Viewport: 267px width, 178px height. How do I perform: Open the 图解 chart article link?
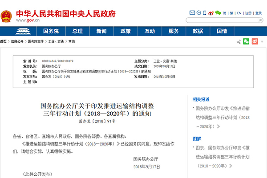[222, 157]
